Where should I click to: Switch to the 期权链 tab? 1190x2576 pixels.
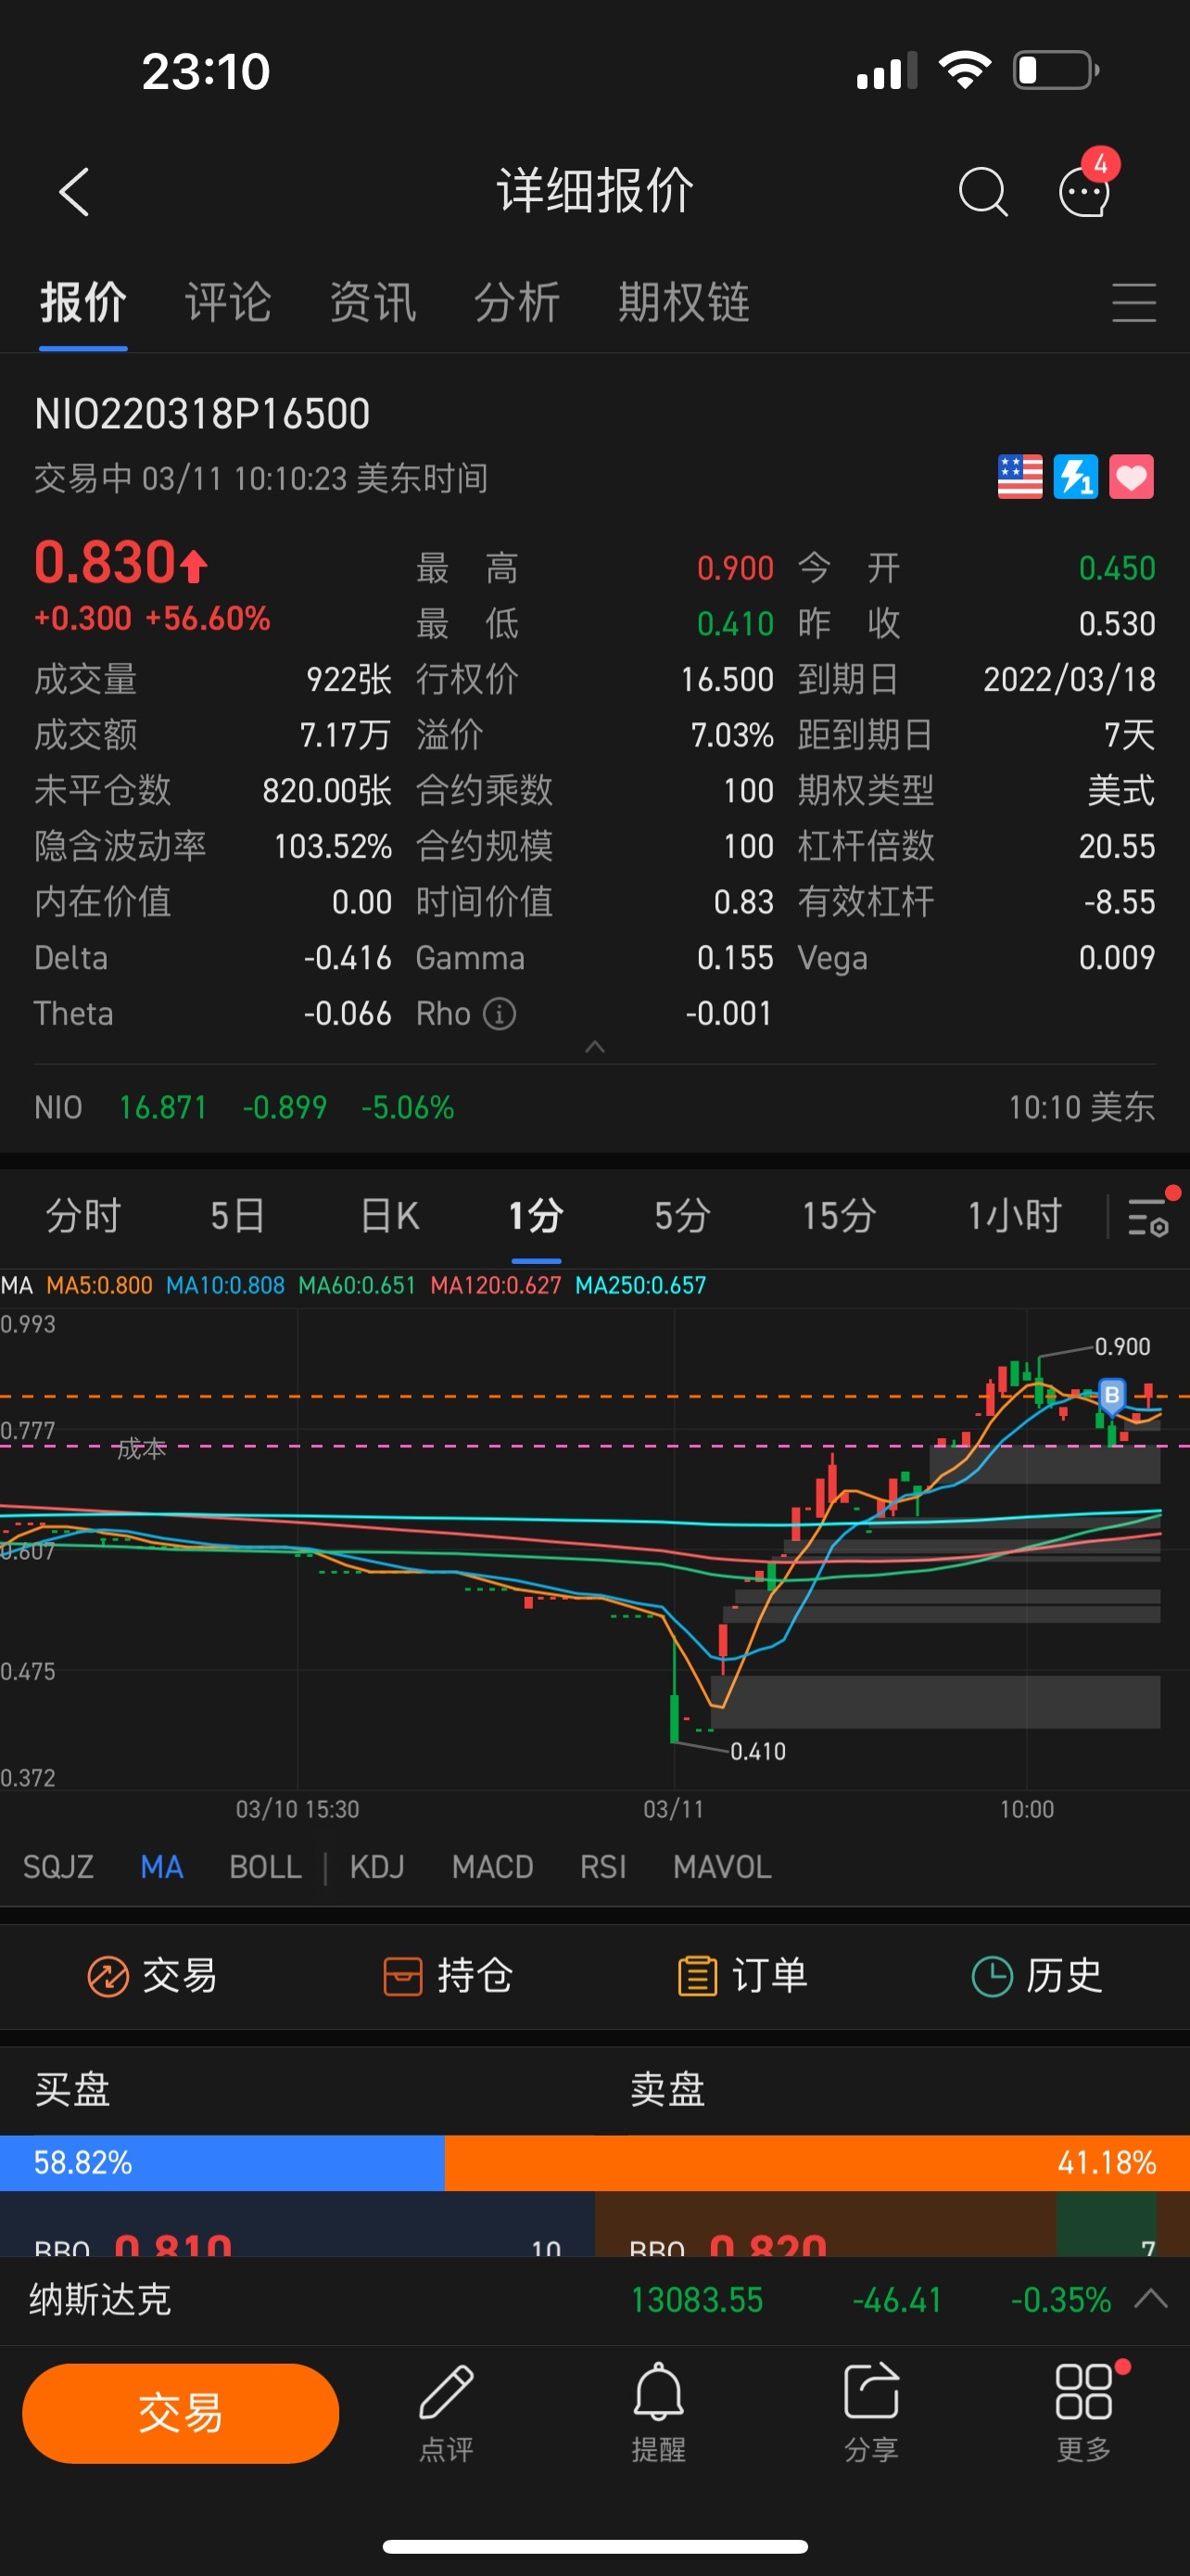683,302
